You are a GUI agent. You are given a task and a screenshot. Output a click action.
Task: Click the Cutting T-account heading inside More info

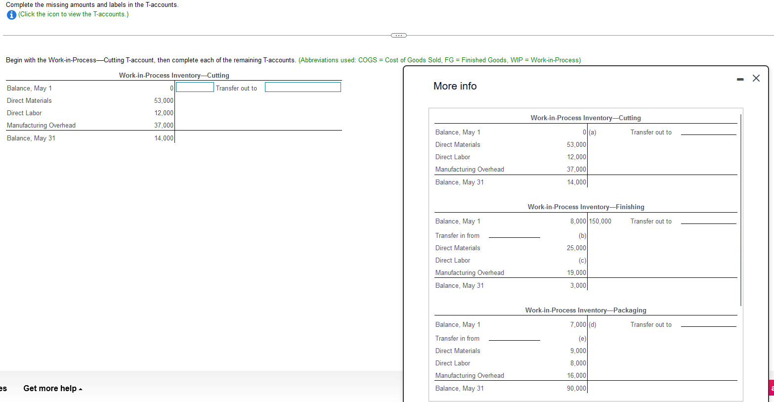tap(586, 118)
